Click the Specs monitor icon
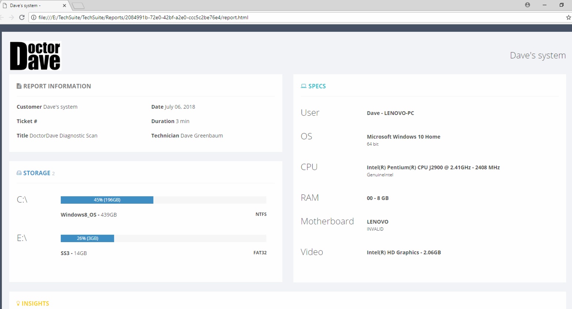The image size is (572, 309). 303,86
